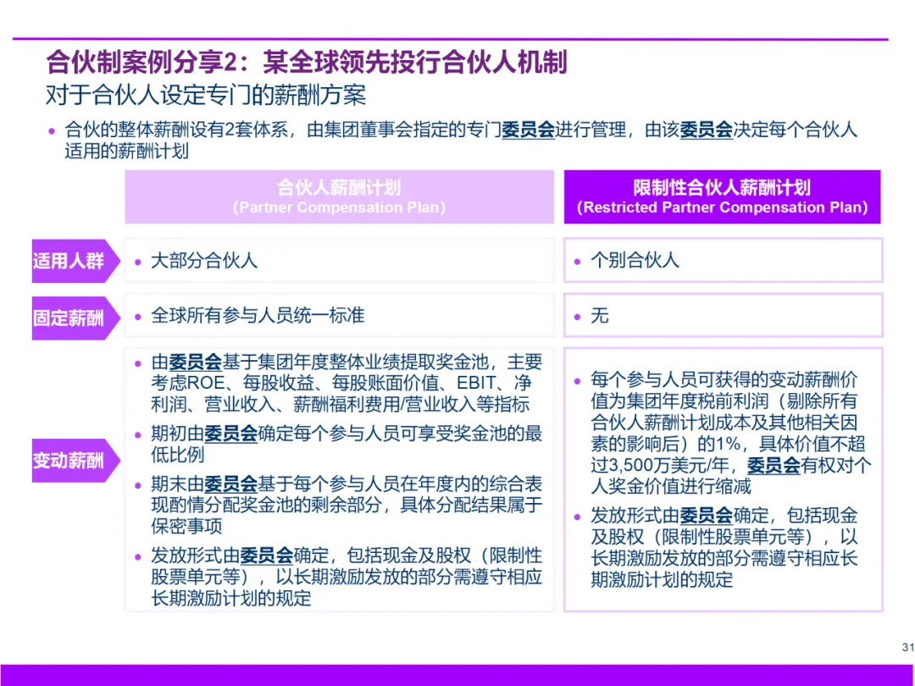This screenshot has height=686, width=915.
Task: Select the 变动薪酬 row label
Action: point(76,460)
